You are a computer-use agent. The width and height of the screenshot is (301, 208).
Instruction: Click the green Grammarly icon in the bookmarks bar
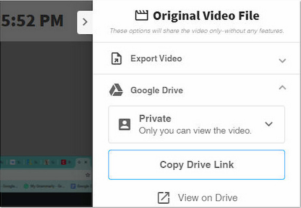coord(26,186)
